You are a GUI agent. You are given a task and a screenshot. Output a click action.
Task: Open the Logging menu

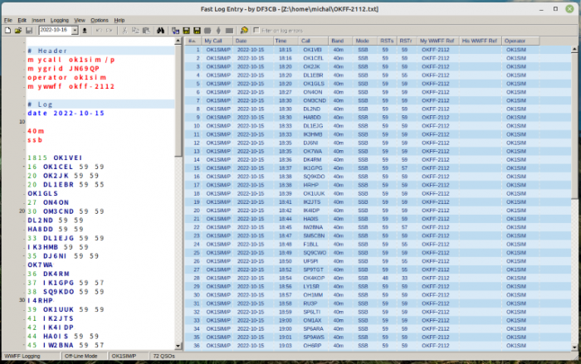[60, 21]
